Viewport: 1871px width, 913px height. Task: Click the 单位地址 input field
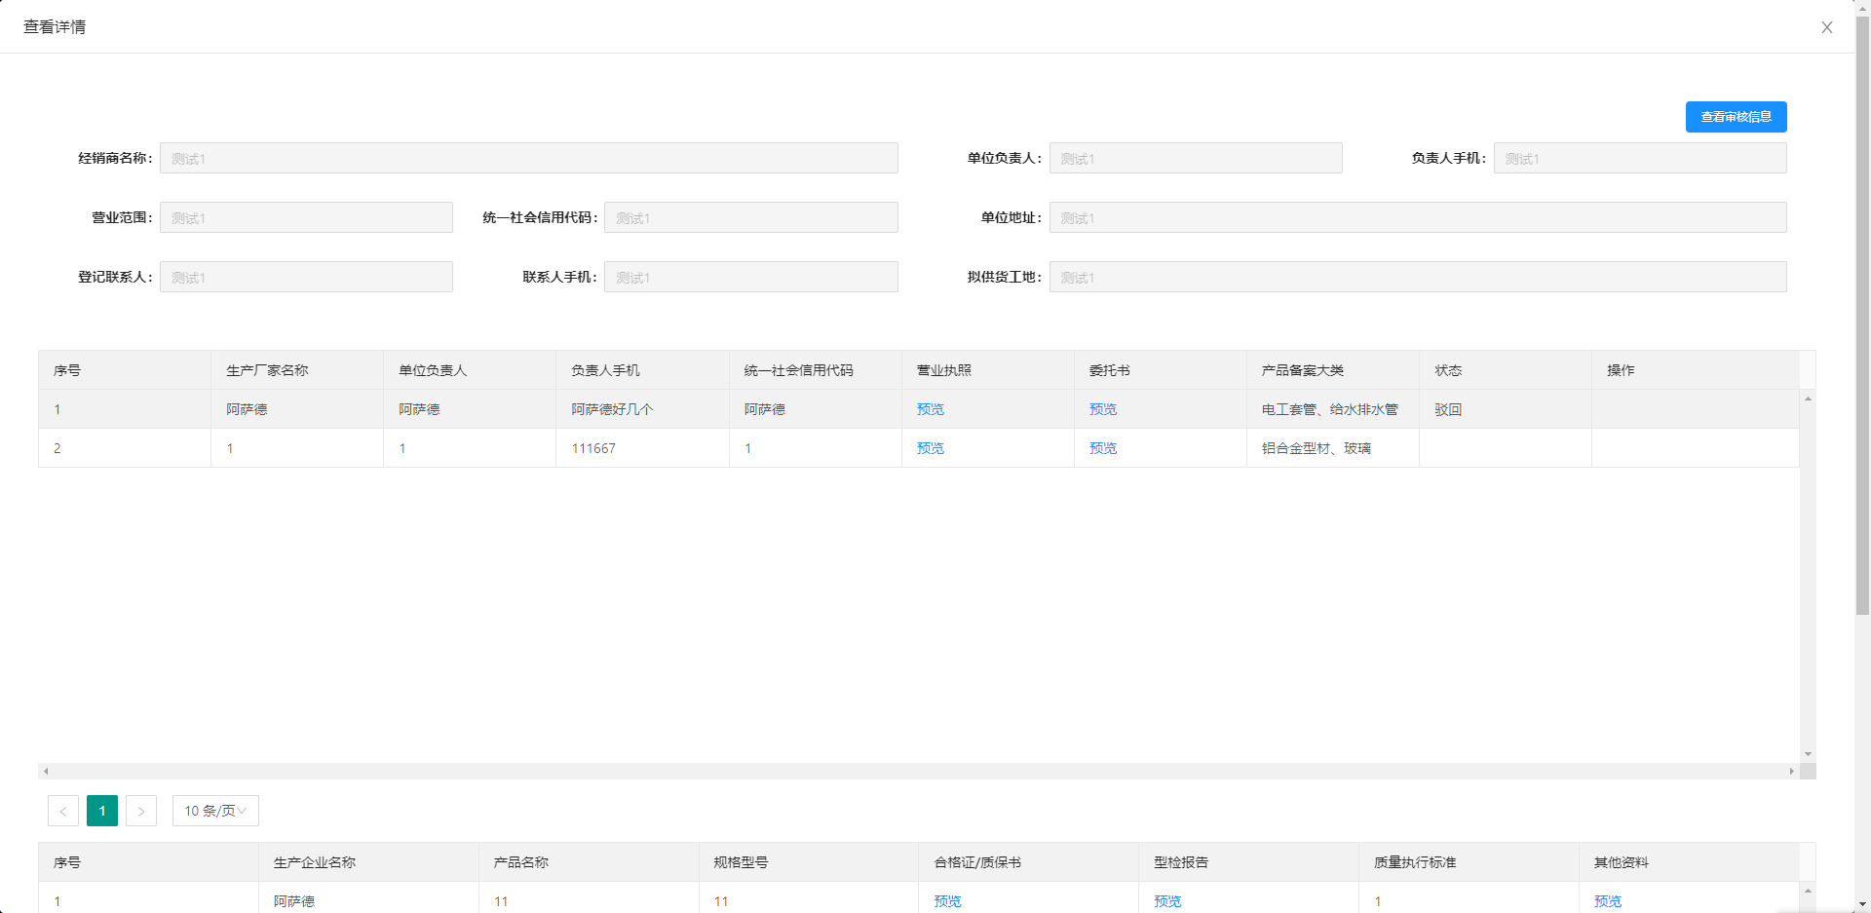[x=1418, y=218]
